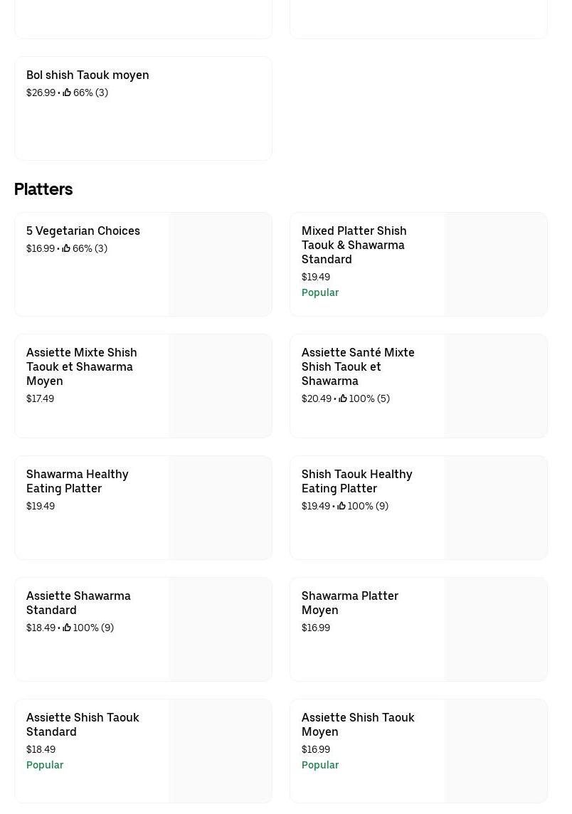The height and width of the screenshot is (814, 572).
Task: Click Assiette Shawarma Standard image thumbnail
Action: tap(221, 630)
